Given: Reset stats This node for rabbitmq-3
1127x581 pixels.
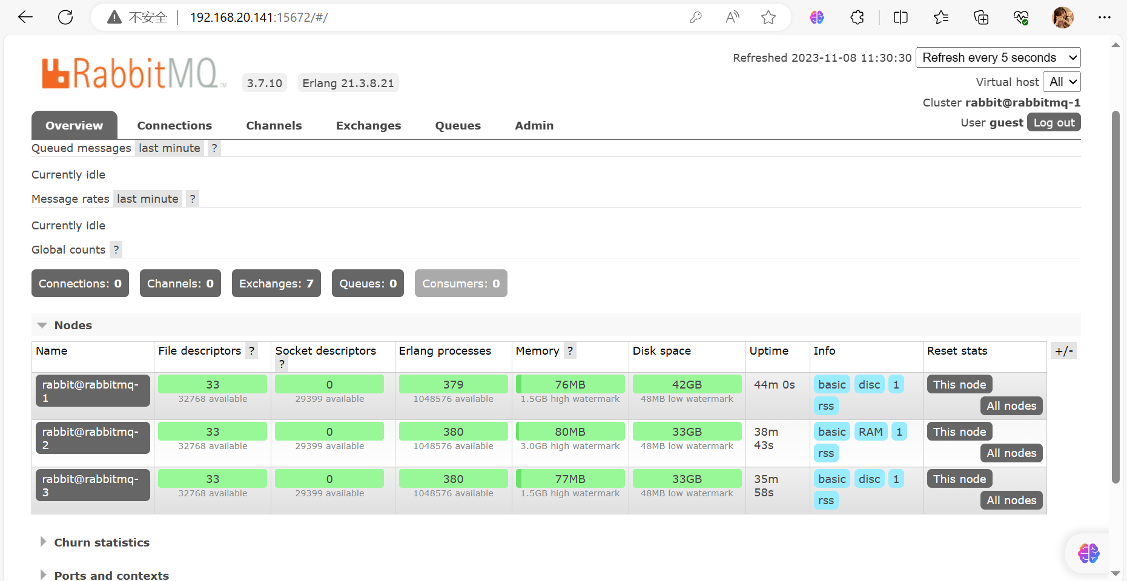Looking at the screenshot, I should (x=959, y=479).
